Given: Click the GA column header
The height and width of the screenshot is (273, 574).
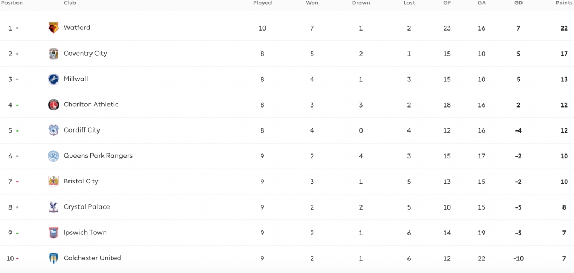Looking at the screenshot, I should point(481,3).
